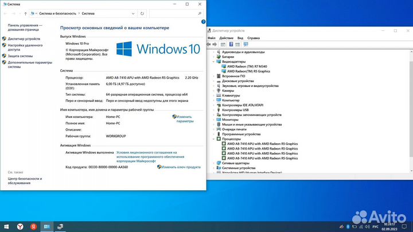The image size is (413, 232).
Task: Open Microsoft license agreement terms link
Action: point(150,157)
